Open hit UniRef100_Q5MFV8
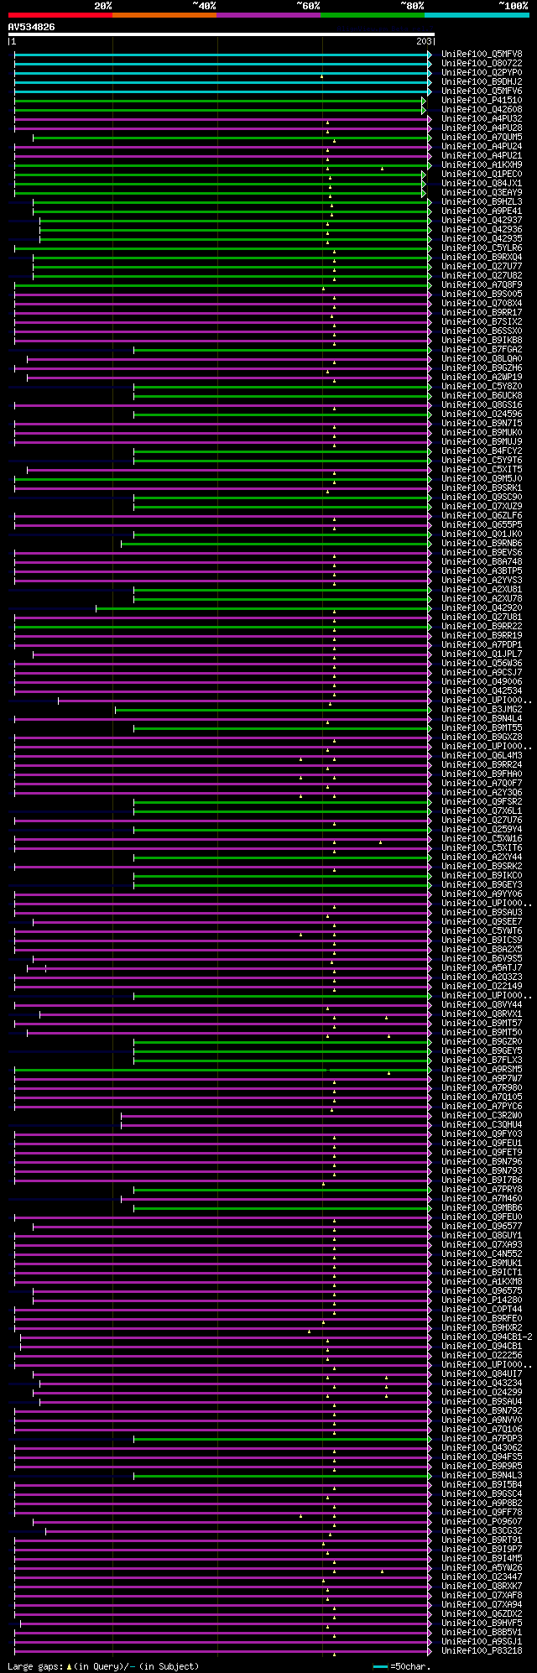The height and width of the screenshot is (1673, 537). pyautogui.click(x=482, y=55)
